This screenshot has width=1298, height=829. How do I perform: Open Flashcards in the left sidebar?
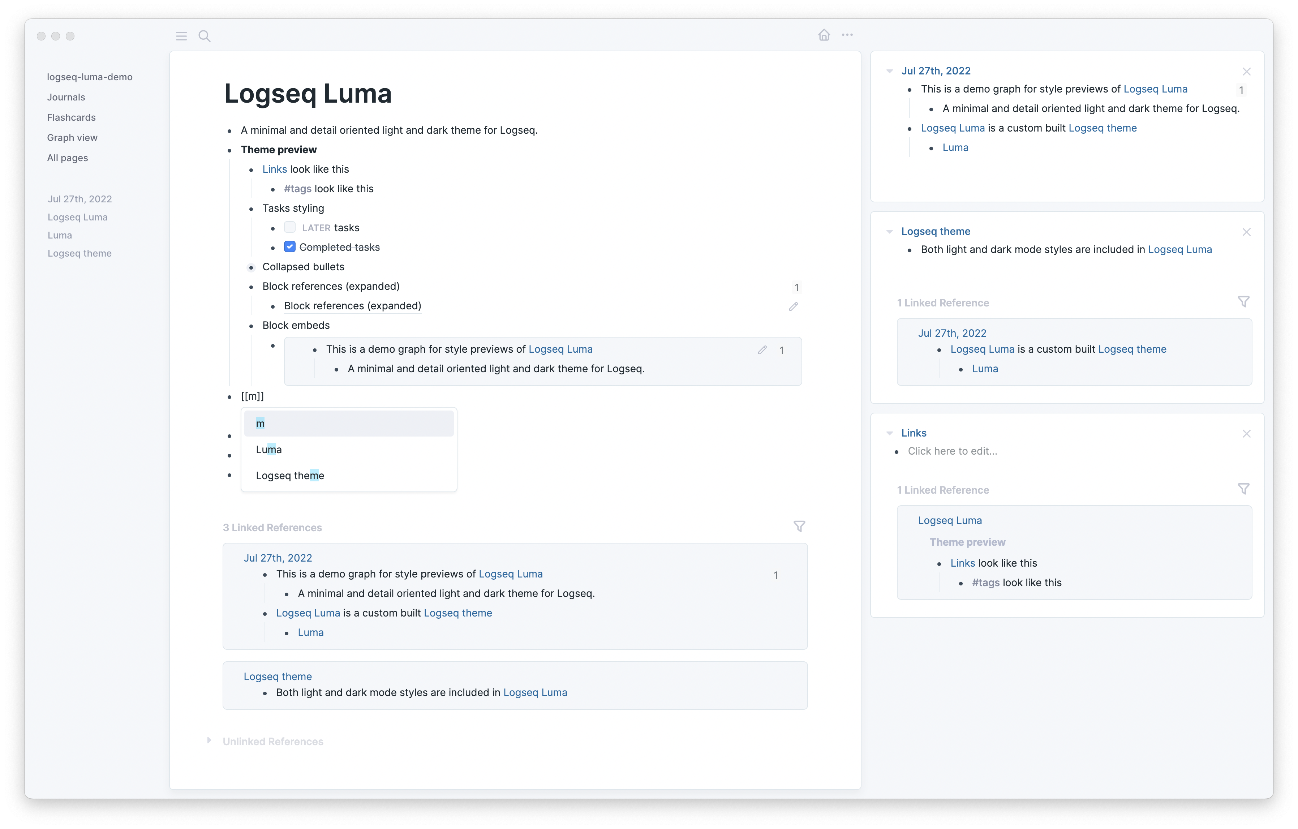point(71,117)
